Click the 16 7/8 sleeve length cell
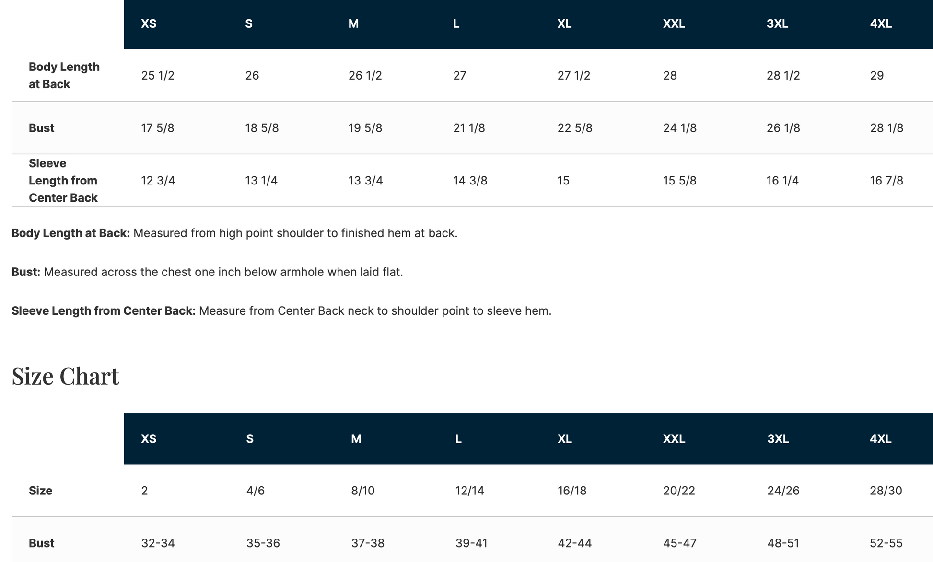This screenshot has width=933, height=562. (x=886, y=181)
